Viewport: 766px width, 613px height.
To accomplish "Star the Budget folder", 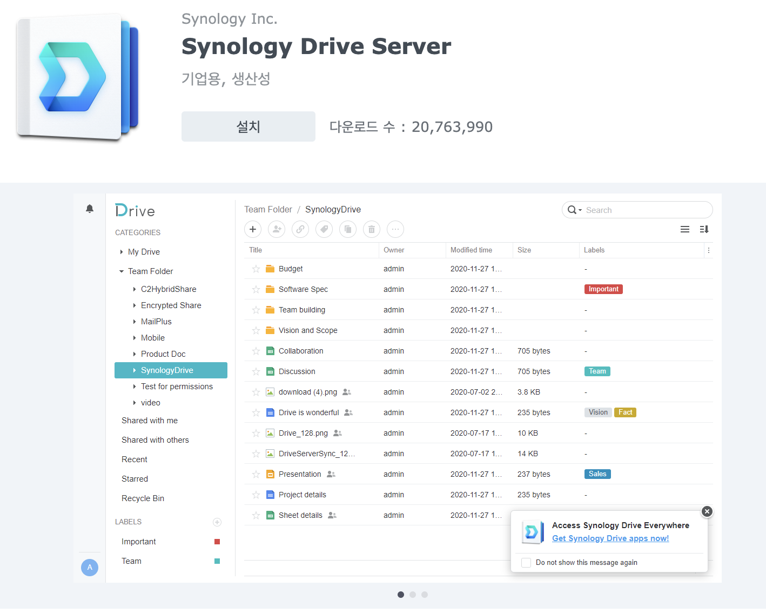I will [256, 269].
